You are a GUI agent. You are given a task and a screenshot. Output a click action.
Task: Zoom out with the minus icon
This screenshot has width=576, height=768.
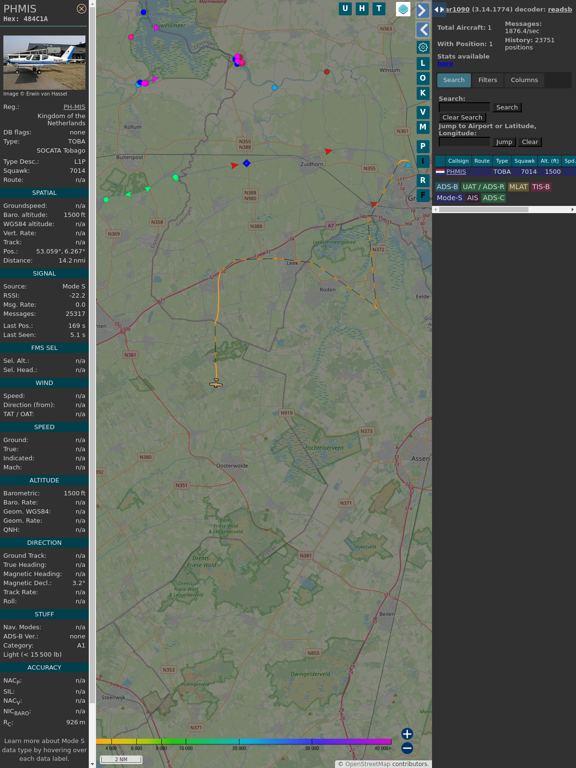pyautogui.click(x=407, y=748)
